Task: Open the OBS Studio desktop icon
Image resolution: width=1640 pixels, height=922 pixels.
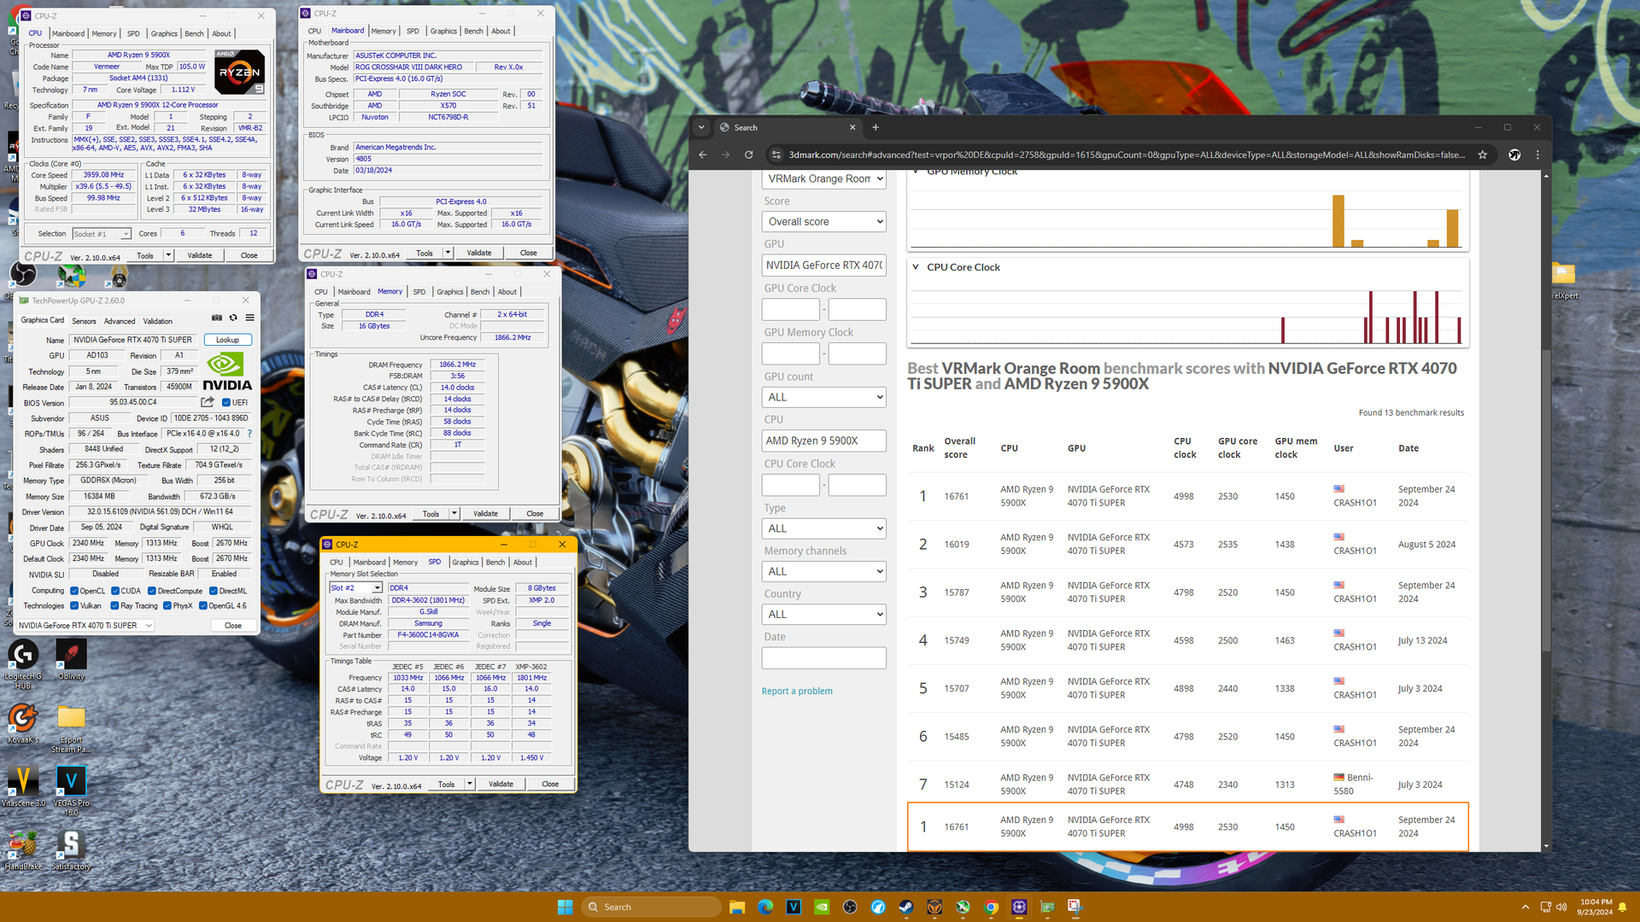Action: [x=23, y=274]
